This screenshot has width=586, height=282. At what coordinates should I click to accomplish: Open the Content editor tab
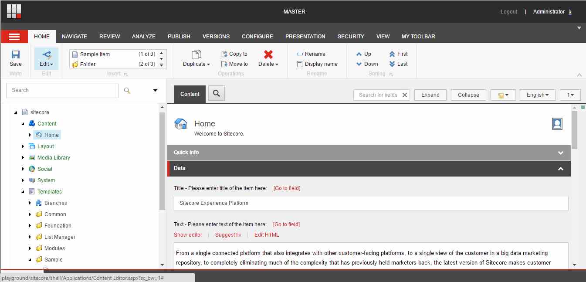(x=190, y=94)
